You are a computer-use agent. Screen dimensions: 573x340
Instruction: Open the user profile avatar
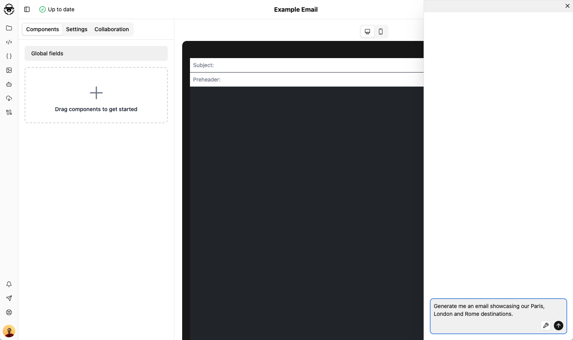[x=9, y=331]
